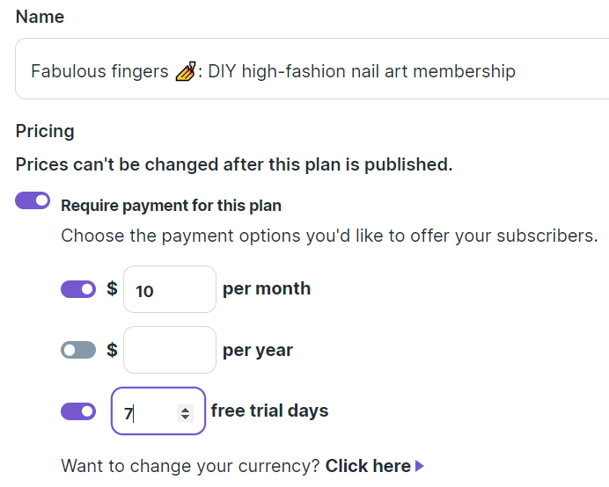
Task: Click the Click here currency link
Action: click(368, 466)
